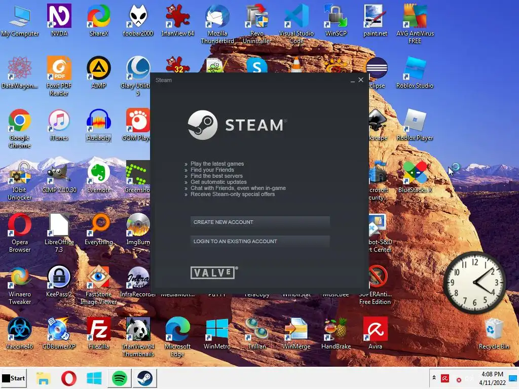Select the AVG AntiVirus FREE icon
This screenshot has width=519, height=389.
tap(415, 24)
